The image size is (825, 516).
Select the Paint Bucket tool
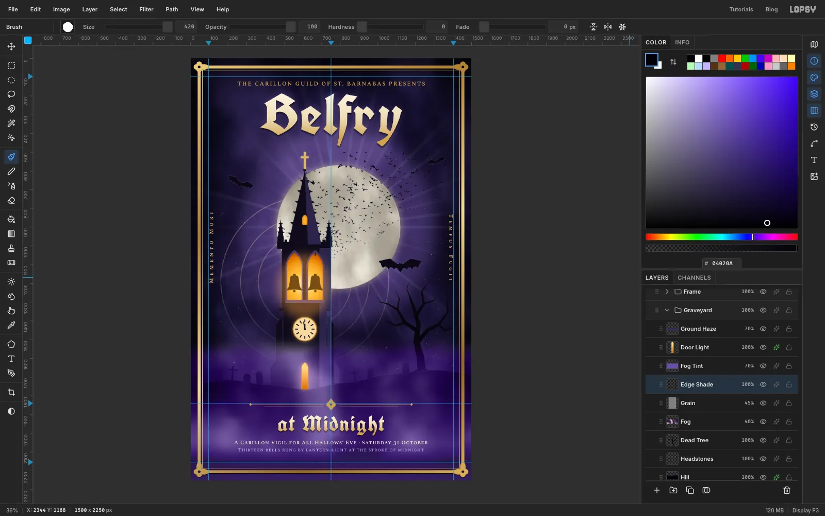coord(11,219)
